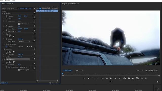
Task: Open monitor settings wrench icon
Action: [x=146, y=71]
